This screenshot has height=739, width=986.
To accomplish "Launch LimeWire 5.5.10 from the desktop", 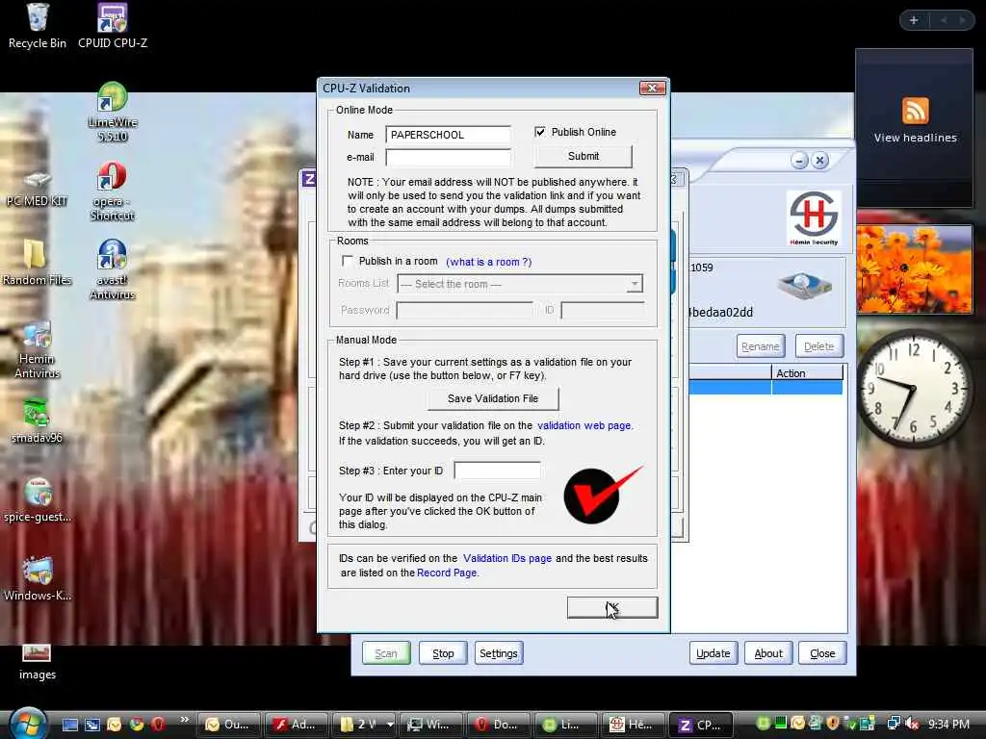I will [113, 112].
